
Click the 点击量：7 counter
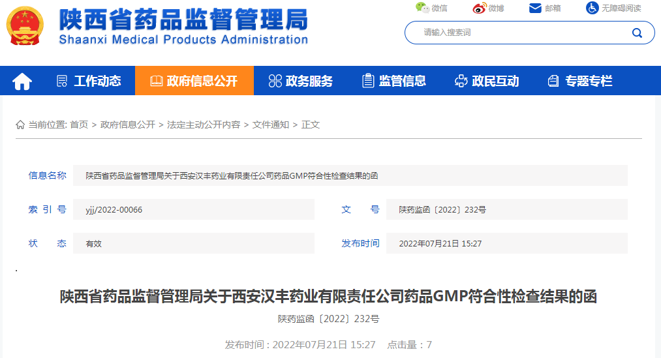pyautogui.click(x=409, y=345)
